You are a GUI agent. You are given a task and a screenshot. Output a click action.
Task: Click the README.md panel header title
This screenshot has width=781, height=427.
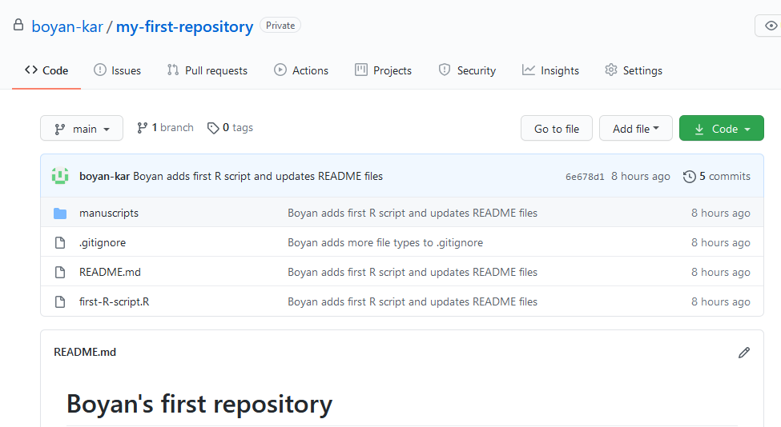tap(85, 352)
